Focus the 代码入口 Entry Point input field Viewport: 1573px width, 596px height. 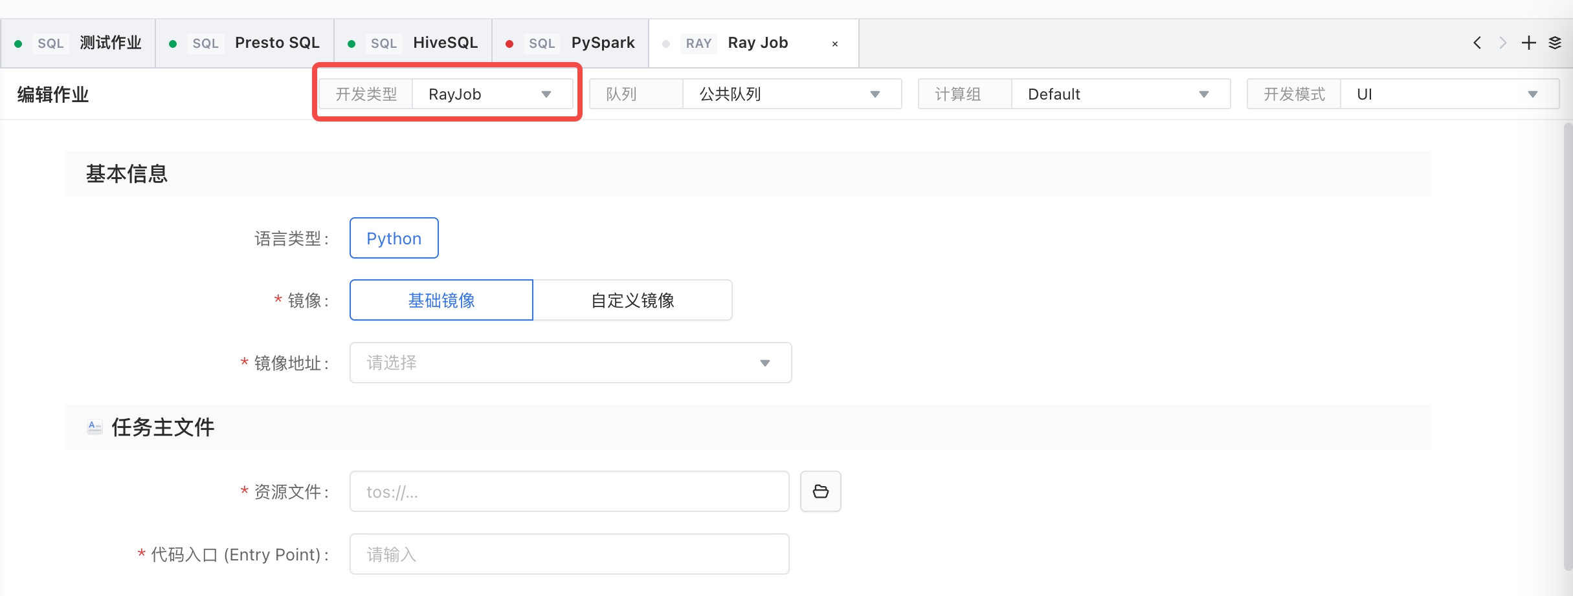coord(568,555)
